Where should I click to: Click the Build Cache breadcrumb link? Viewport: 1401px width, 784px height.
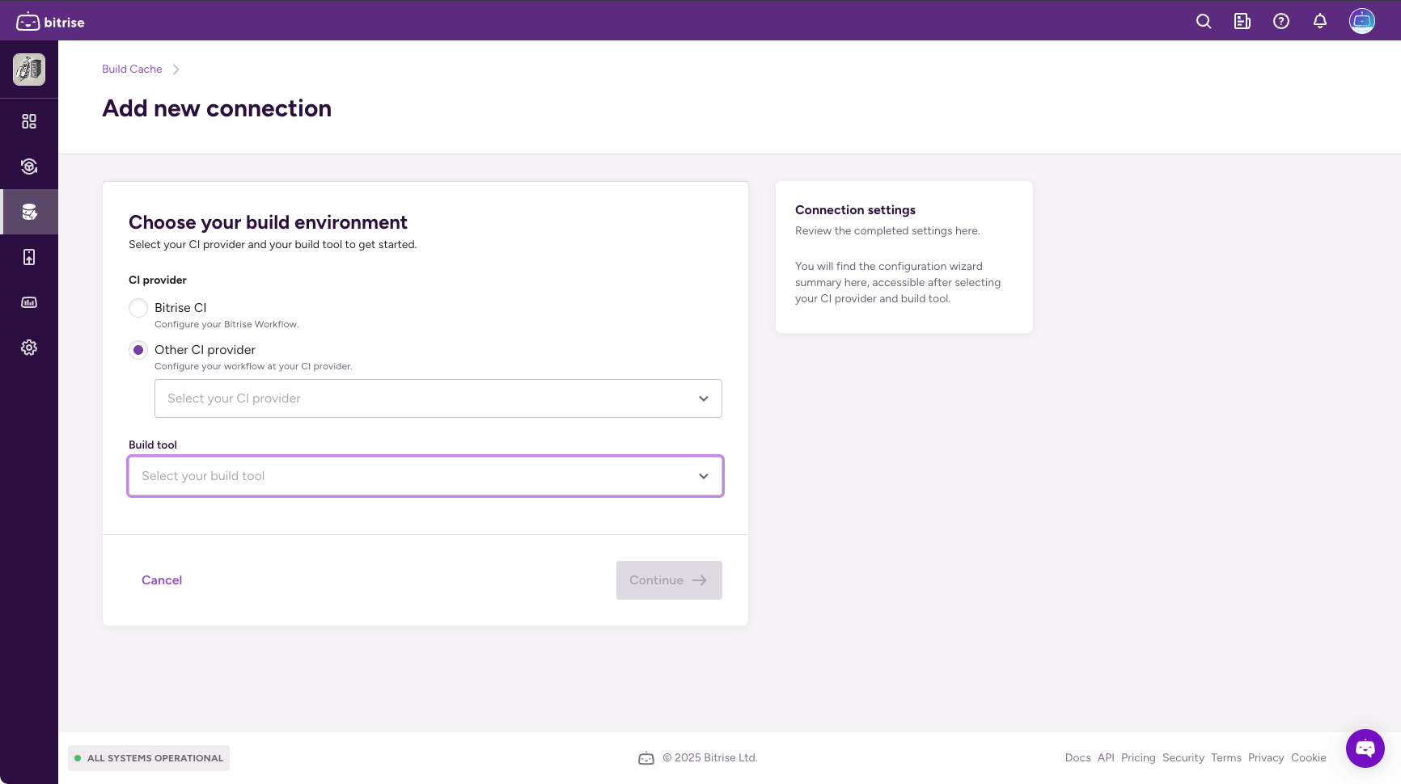pyautogui.click(x=132, y=69)
